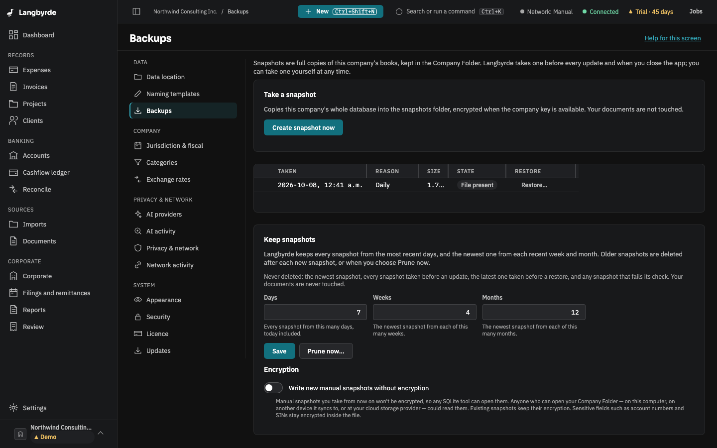Select Backups in the settings list
This screenshot has height=448, width=717.
(x=183, y=111)
